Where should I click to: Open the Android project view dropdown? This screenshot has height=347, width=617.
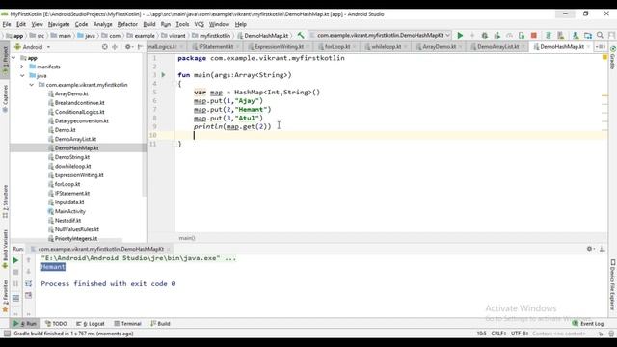[x=33, y=47]
